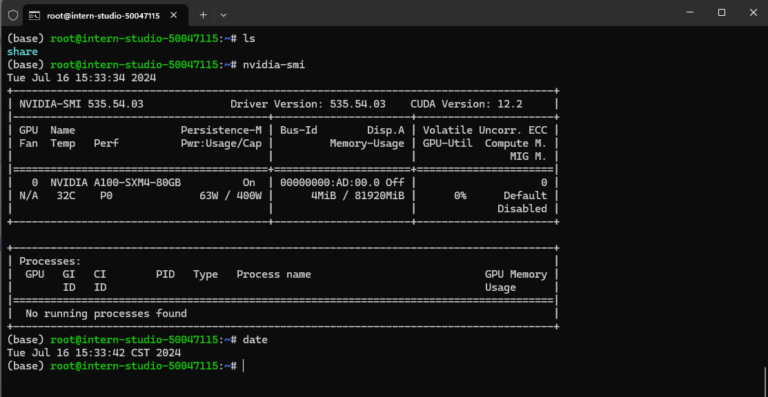
Task: Click the MIG mode value 'Disabled'
Action: [522, 209]
